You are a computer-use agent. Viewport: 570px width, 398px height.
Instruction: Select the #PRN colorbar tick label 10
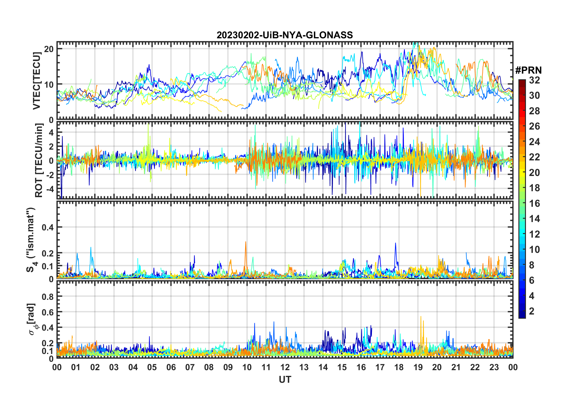(x=534, y=250)
